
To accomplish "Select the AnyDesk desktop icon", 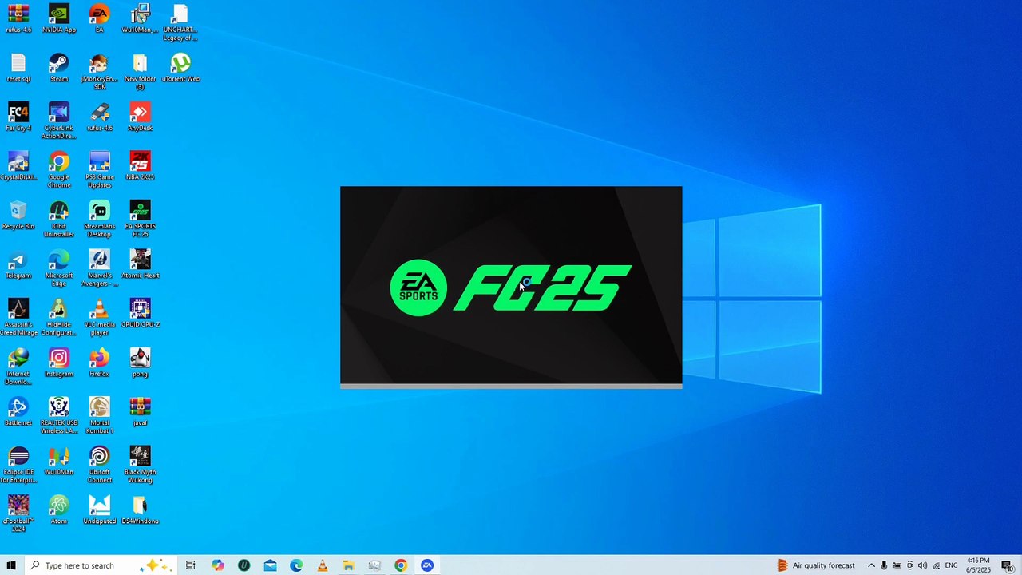I will (x=140, y=117).
